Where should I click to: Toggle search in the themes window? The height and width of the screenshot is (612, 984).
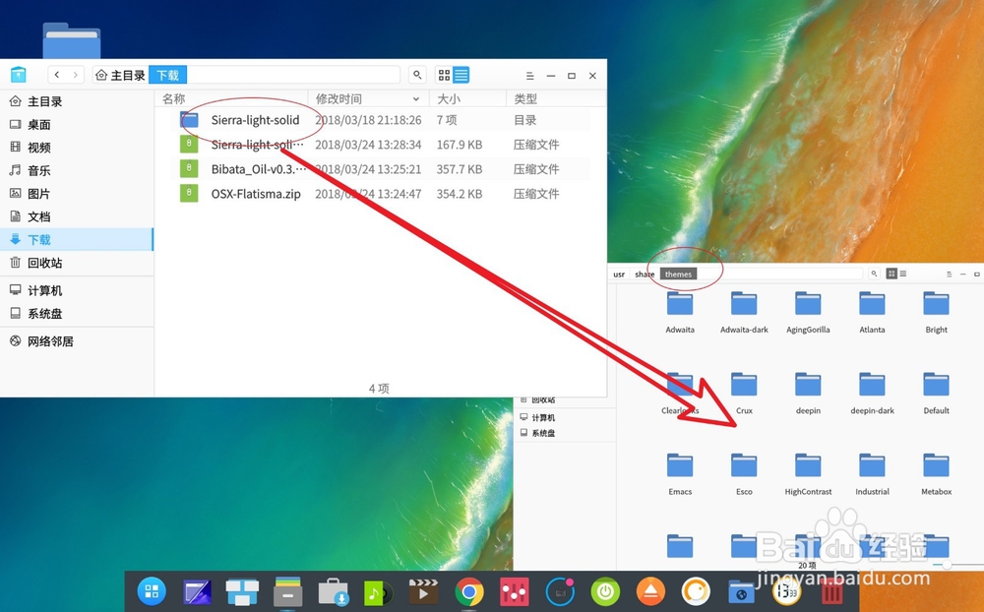(873, 273)
